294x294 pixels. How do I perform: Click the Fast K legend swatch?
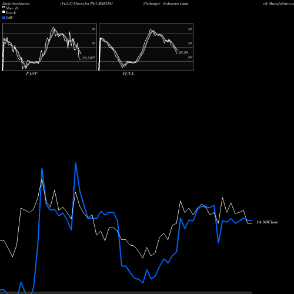[4, 12]
